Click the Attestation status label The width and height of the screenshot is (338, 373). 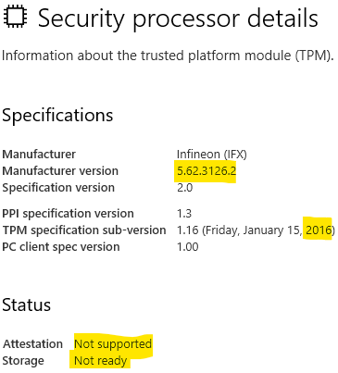(x=33, y=344)
